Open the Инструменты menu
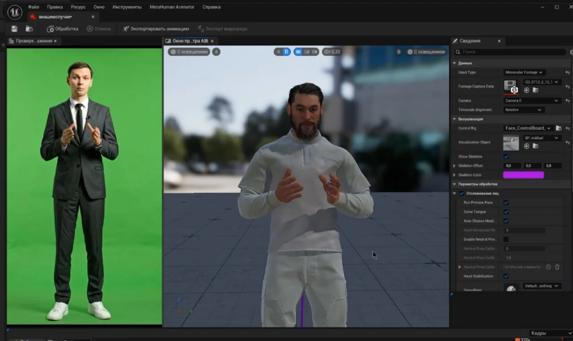The image size is (573, 341). [127, 7]
